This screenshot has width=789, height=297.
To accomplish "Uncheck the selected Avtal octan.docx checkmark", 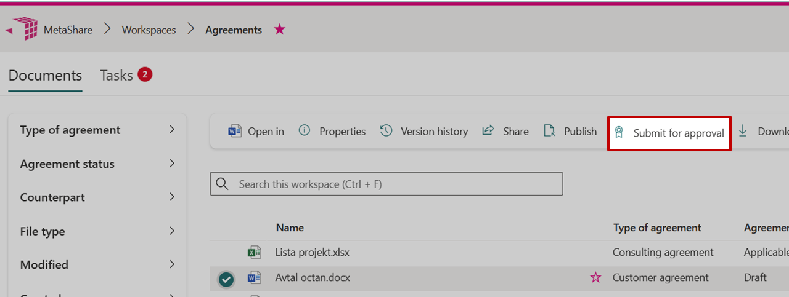I will [226, 280].
